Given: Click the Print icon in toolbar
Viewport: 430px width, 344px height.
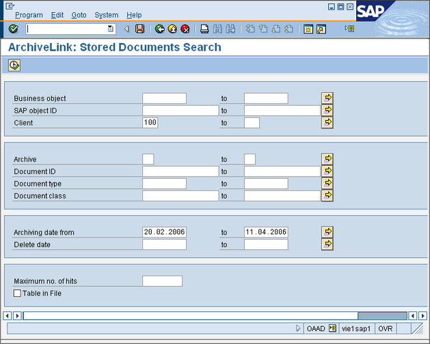Looking at the screenshot, I should 204,29.
